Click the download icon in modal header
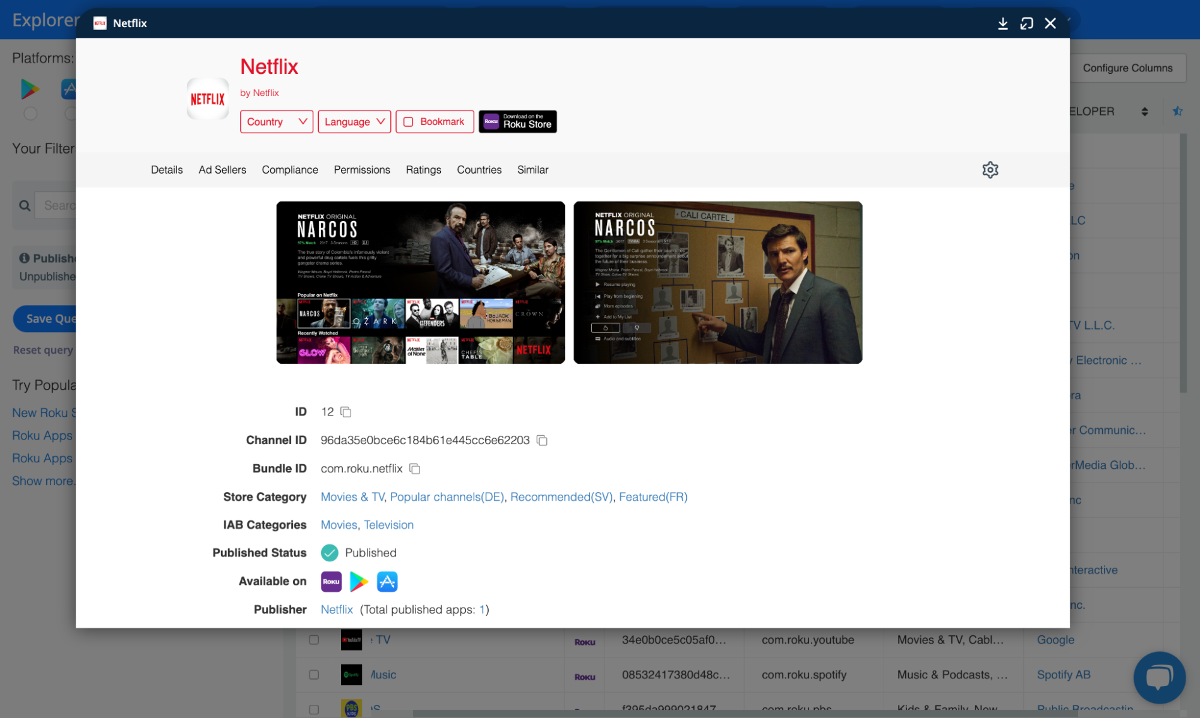Viewport: 1200px width, 718px height. pos(1003,23)
